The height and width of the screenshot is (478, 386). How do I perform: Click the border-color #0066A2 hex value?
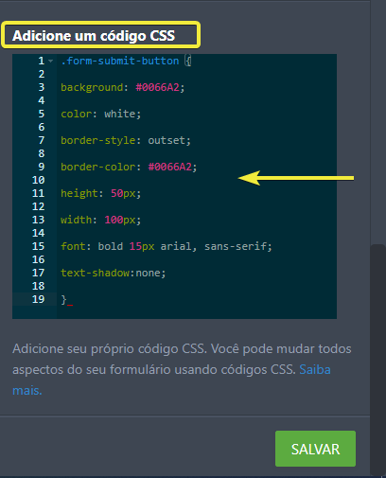pyautogui.click(x=170, y=167)
